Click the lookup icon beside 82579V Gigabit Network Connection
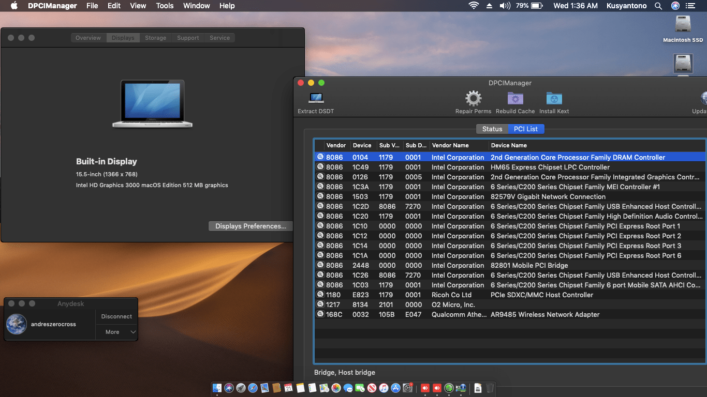 320,196
